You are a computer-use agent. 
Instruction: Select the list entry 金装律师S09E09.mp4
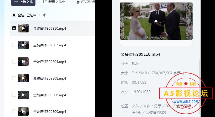[x=50, y=111]
